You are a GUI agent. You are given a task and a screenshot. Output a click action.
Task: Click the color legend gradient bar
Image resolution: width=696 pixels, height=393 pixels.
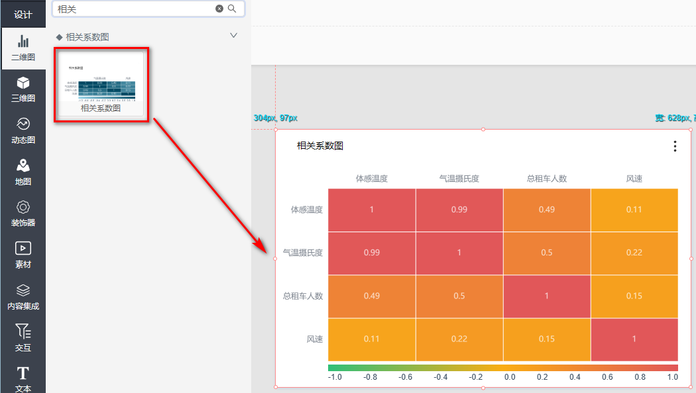pos(502,367)
